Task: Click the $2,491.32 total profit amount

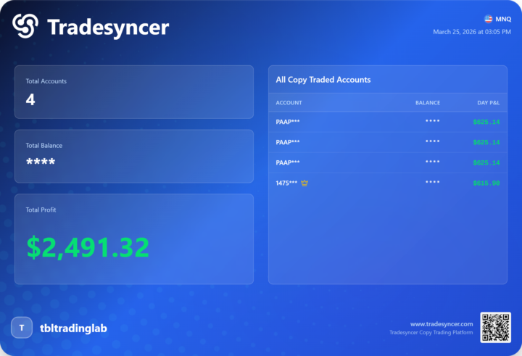Action: click(88, 247)
